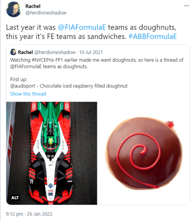Click the 26 Jan 2022 date

tap(40, 214)
